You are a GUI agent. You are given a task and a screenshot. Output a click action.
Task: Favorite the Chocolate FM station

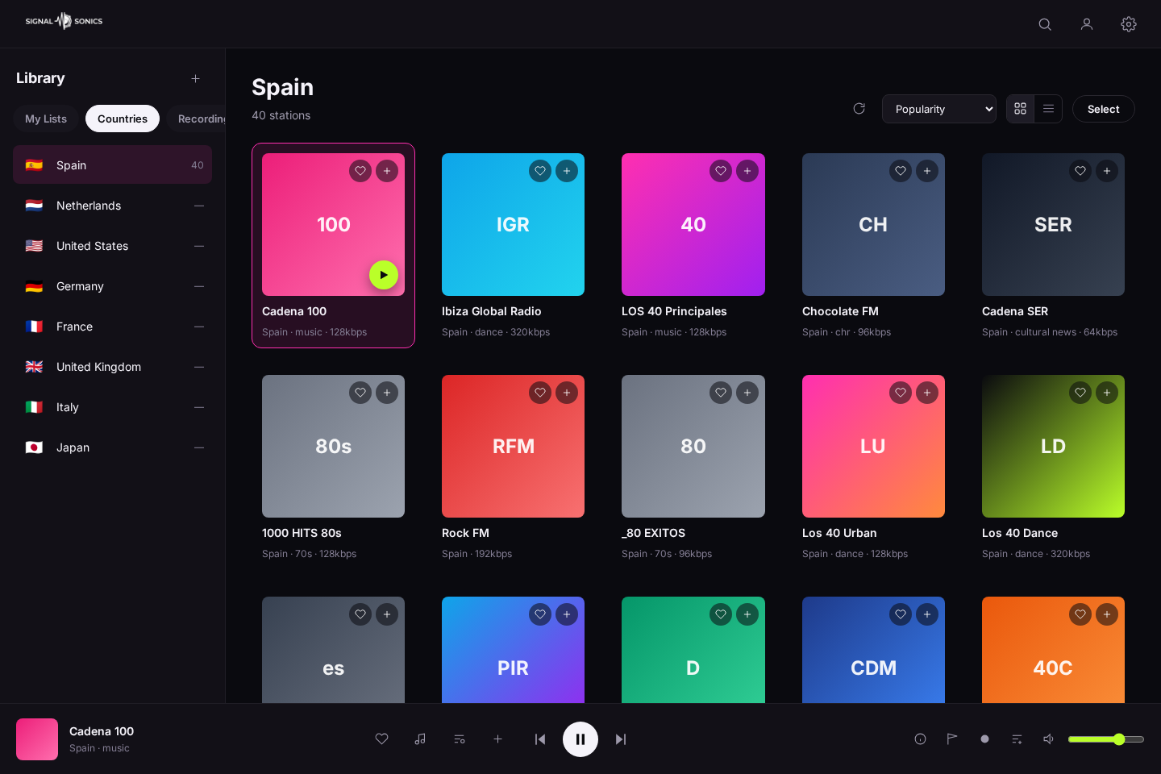[901, 171]
